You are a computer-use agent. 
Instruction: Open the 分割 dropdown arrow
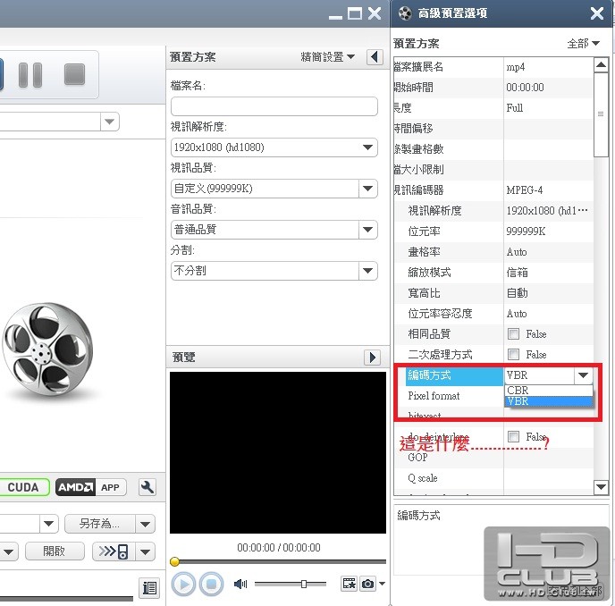tap(368, 271)
